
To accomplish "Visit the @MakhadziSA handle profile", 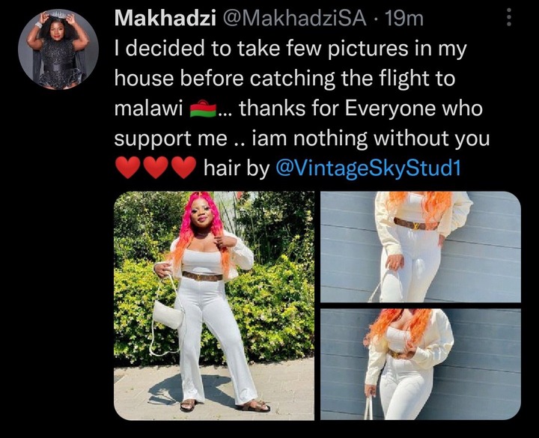I will [295, 18].
